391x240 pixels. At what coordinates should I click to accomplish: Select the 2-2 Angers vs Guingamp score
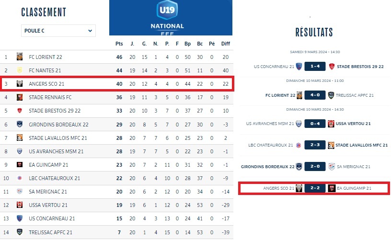click(x=315, y=188)
